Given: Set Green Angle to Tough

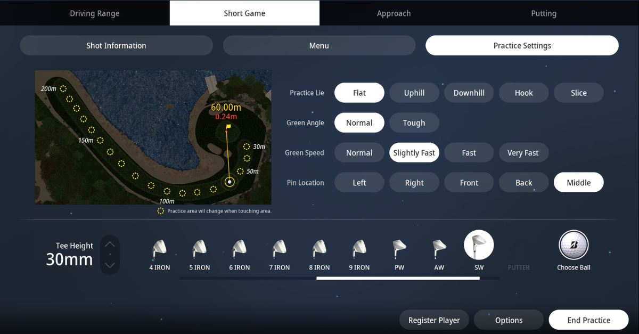Looking at the screenshot, I should point(414,123).
